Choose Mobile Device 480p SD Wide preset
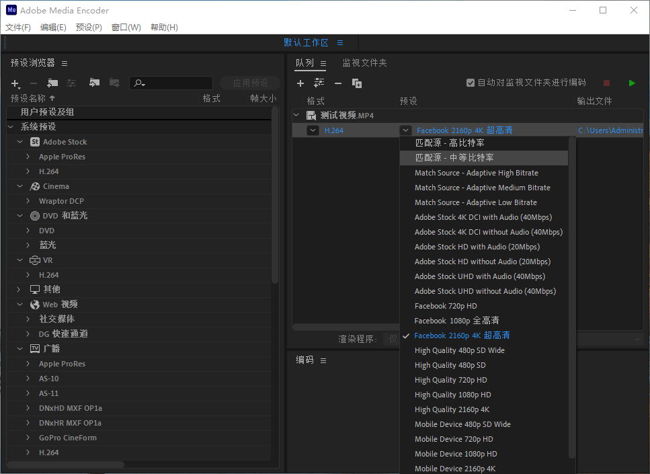 coord(484,424)
